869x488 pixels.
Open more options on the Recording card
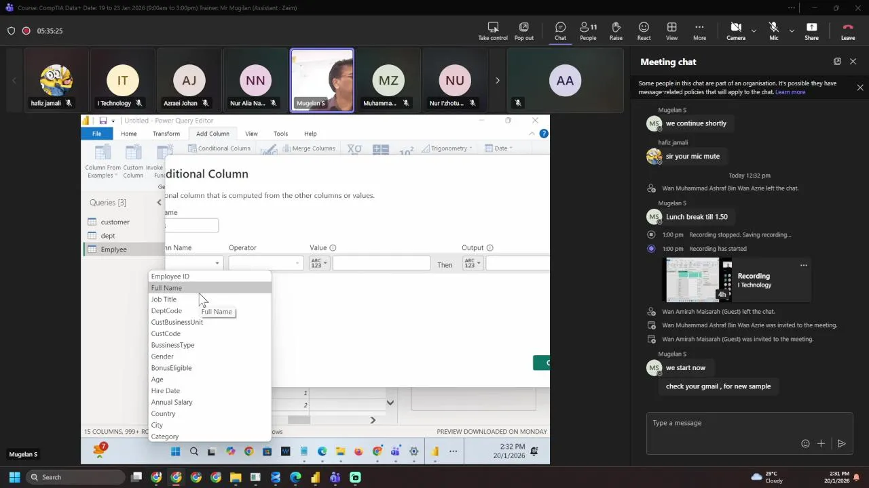pyautogui.click(x=804, y=265)
